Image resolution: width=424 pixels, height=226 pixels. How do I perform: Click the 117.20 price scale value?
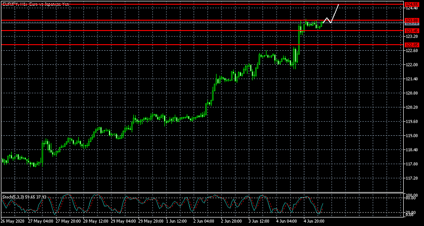(x=412, y=178)
